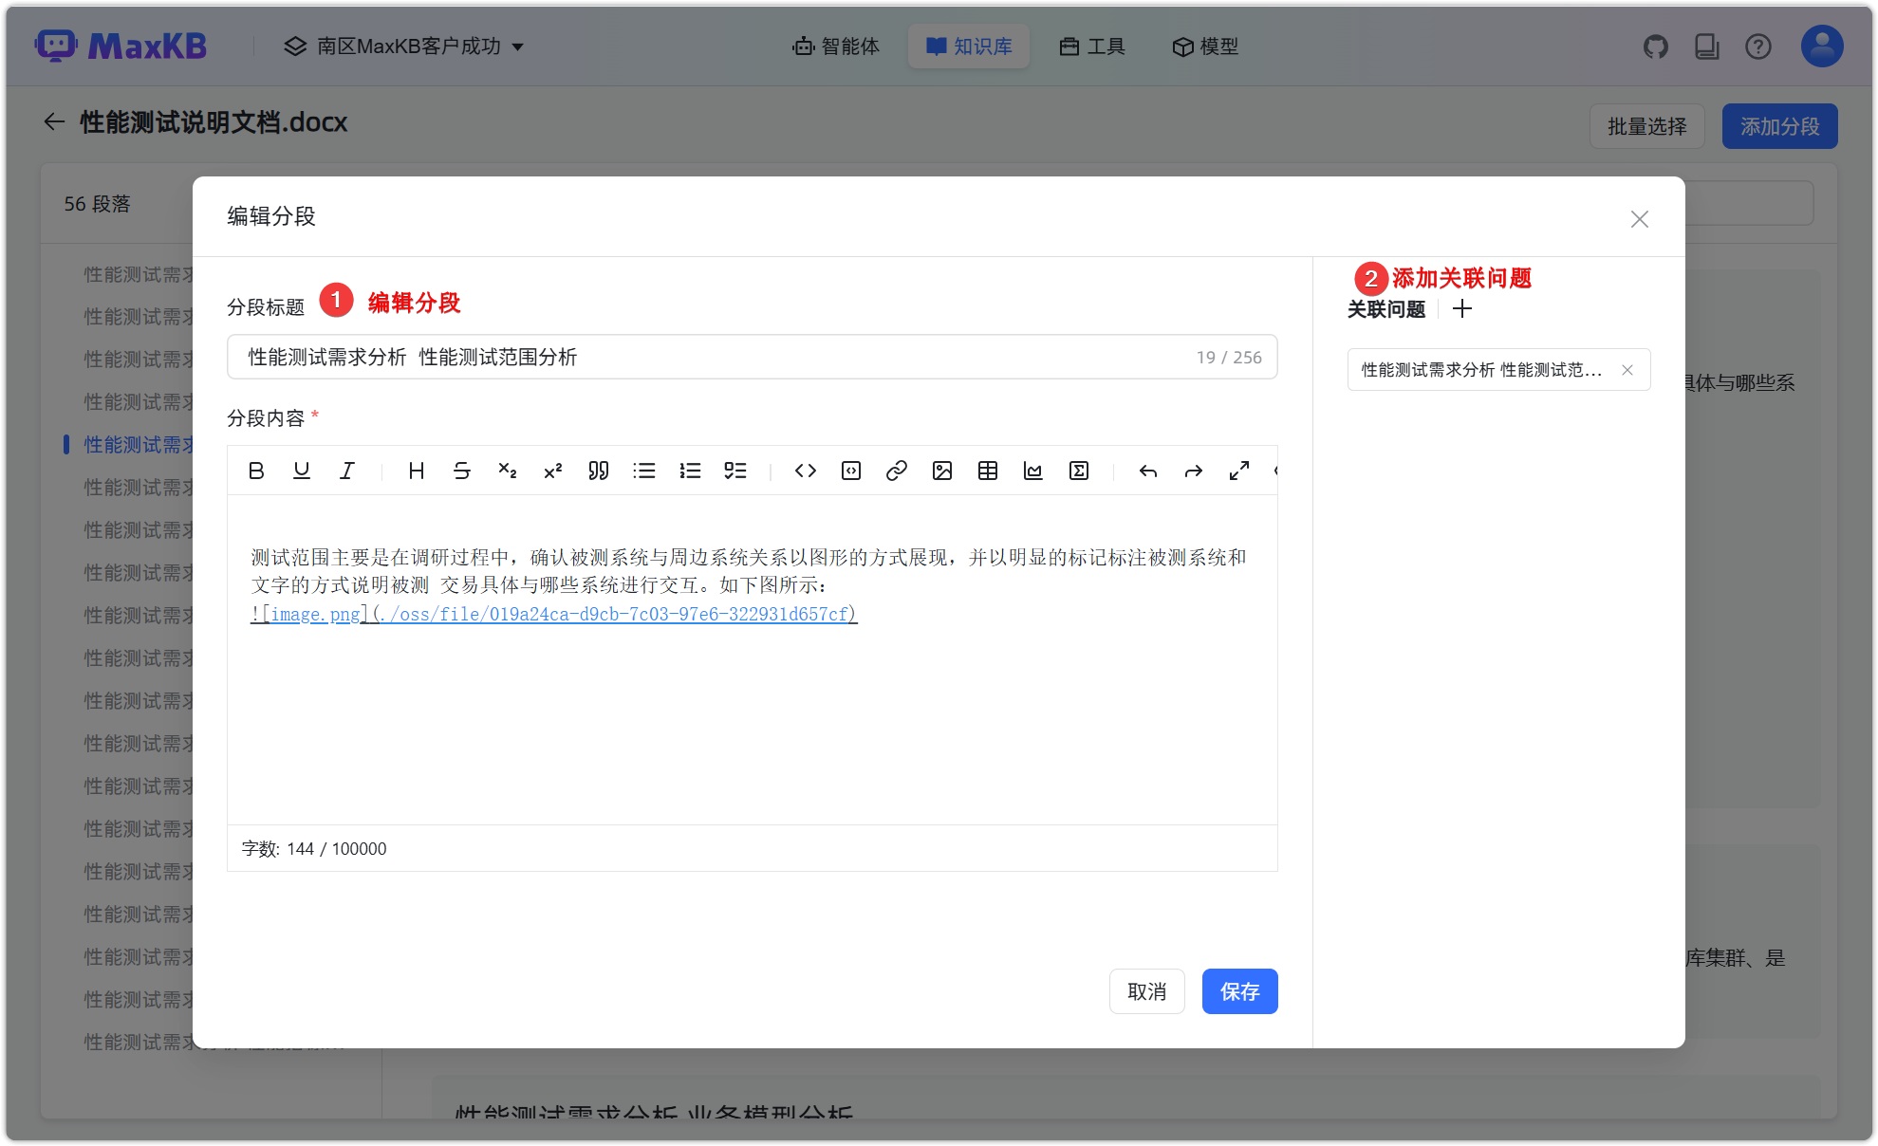Toggle superscript formatting

coord(552,471)
